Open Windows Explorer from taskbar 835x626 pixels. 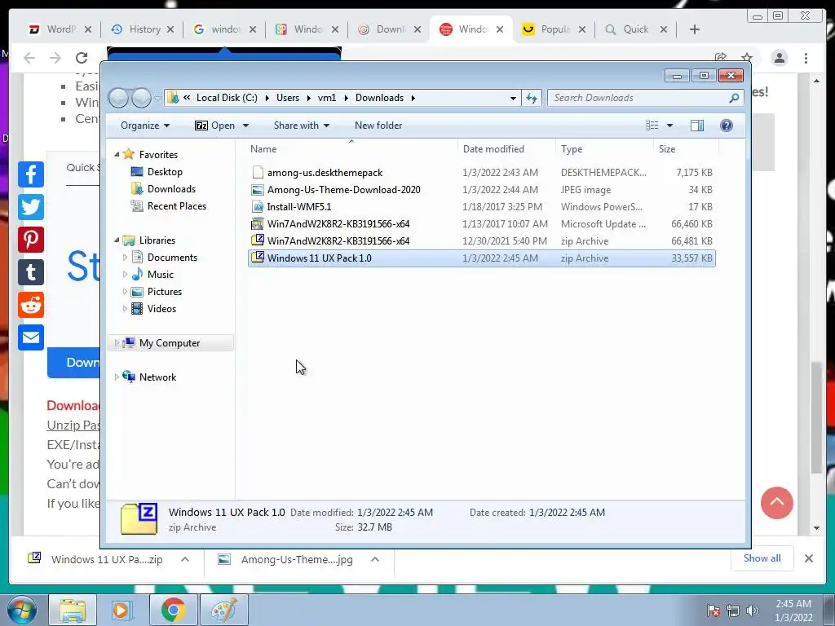click(x=73, y=610)
